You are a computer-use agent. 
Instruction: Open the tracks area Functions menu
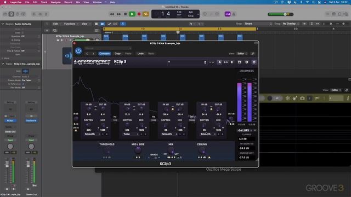click(x=71, y=24)
